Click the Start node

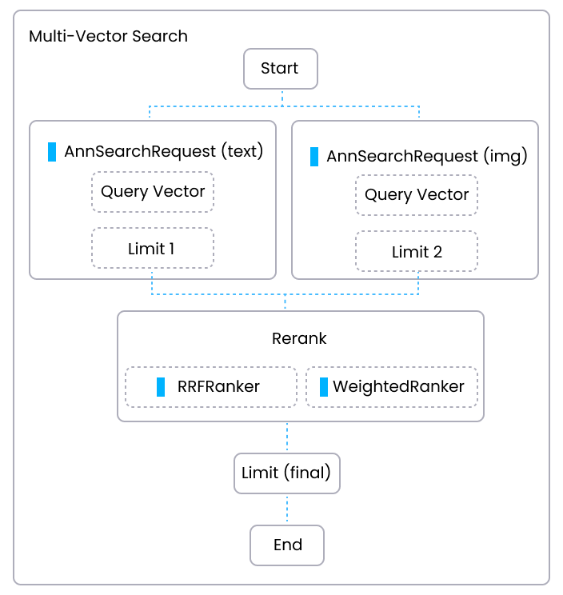coord(280,69)
